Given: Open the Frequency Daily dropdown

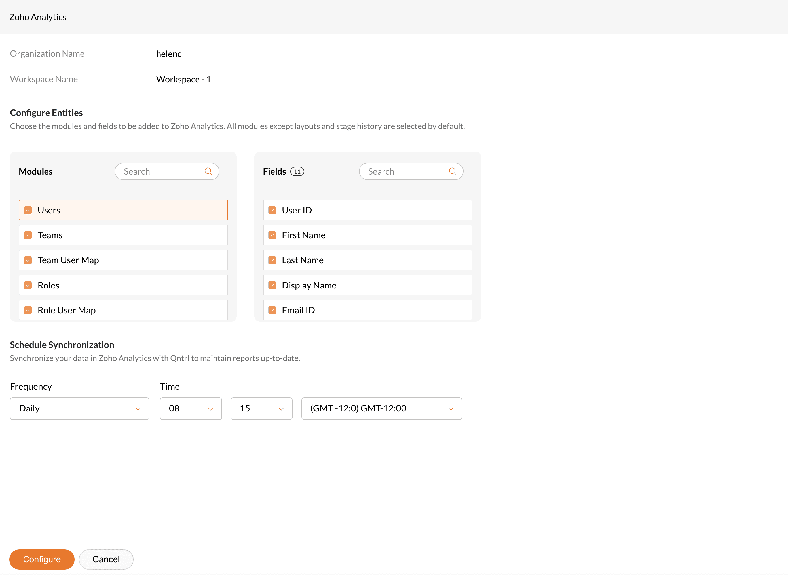Looking at the screenshot, I should click(x=79, y=409).
